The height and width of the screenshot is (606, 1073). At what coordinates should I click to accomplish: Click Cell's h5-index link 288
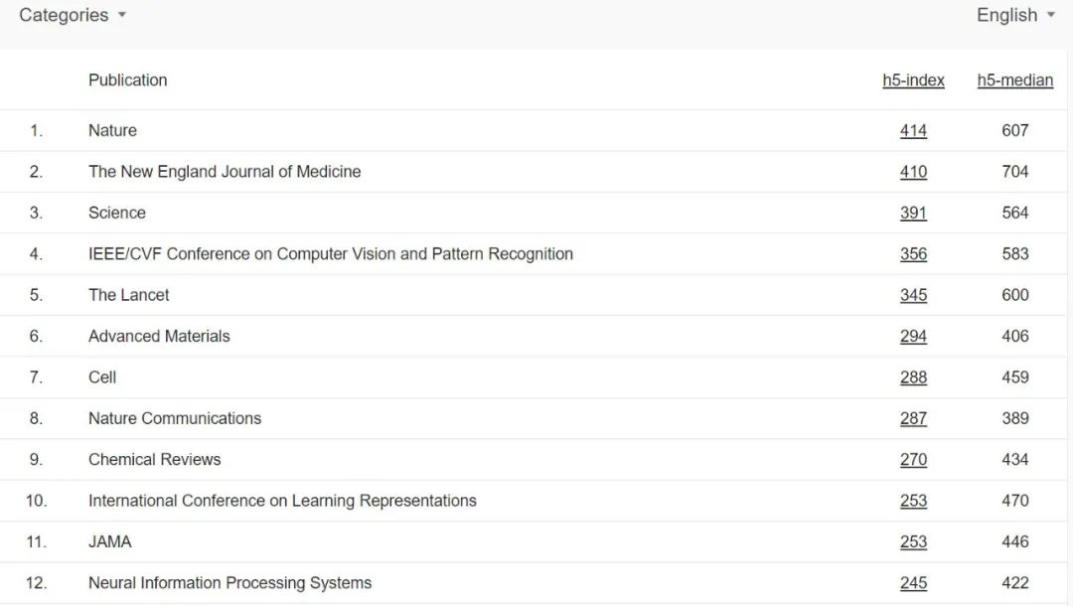913,378
